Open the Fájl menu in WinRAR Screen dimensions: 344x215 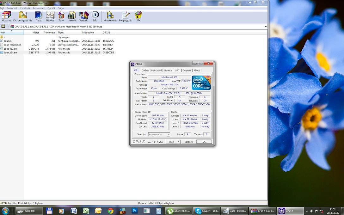(x=2, y=8)
